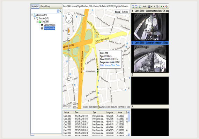Open the play button dropdown arrow
This screenshot has height=139, width=199.
click(163, 7)
